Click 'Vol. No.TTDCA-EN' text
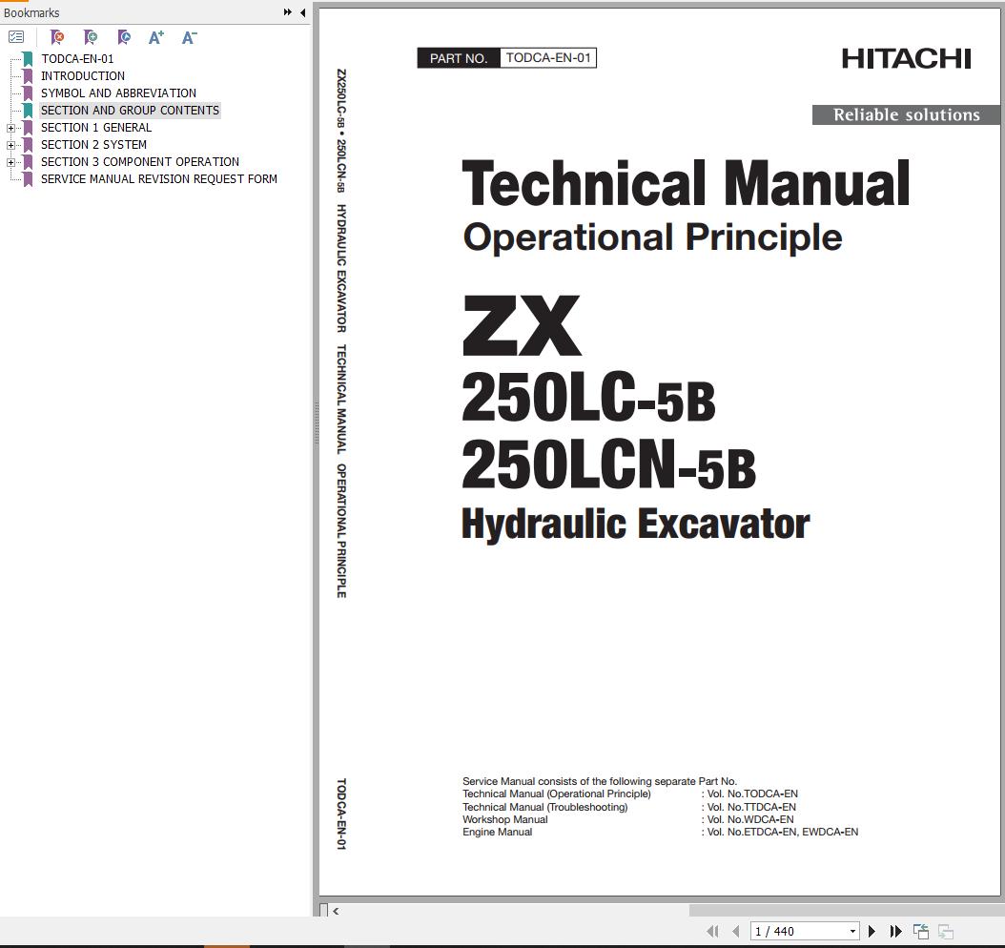The image size is (1005, 948). 751,807
